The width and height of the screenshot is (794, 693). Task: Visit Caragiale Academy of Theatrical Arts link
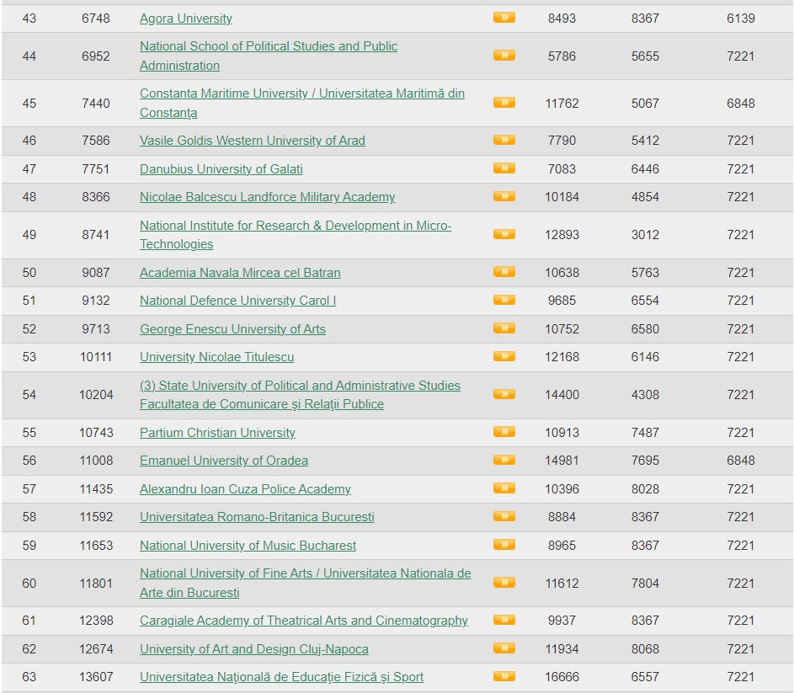click(303, 621)
